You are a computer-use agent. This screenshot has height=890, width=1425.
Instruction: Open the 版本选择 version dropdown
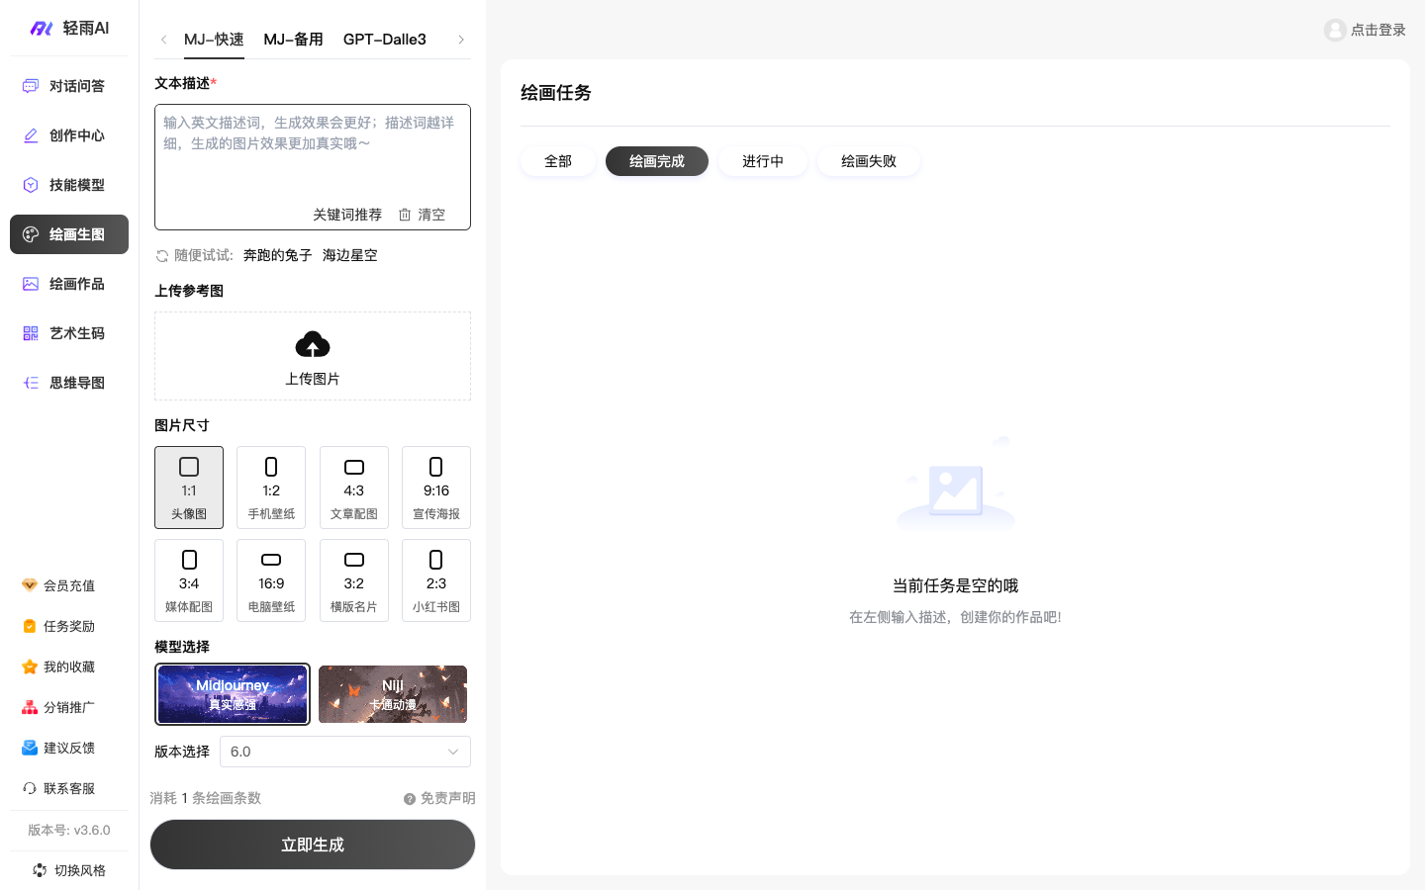[344, 752]
